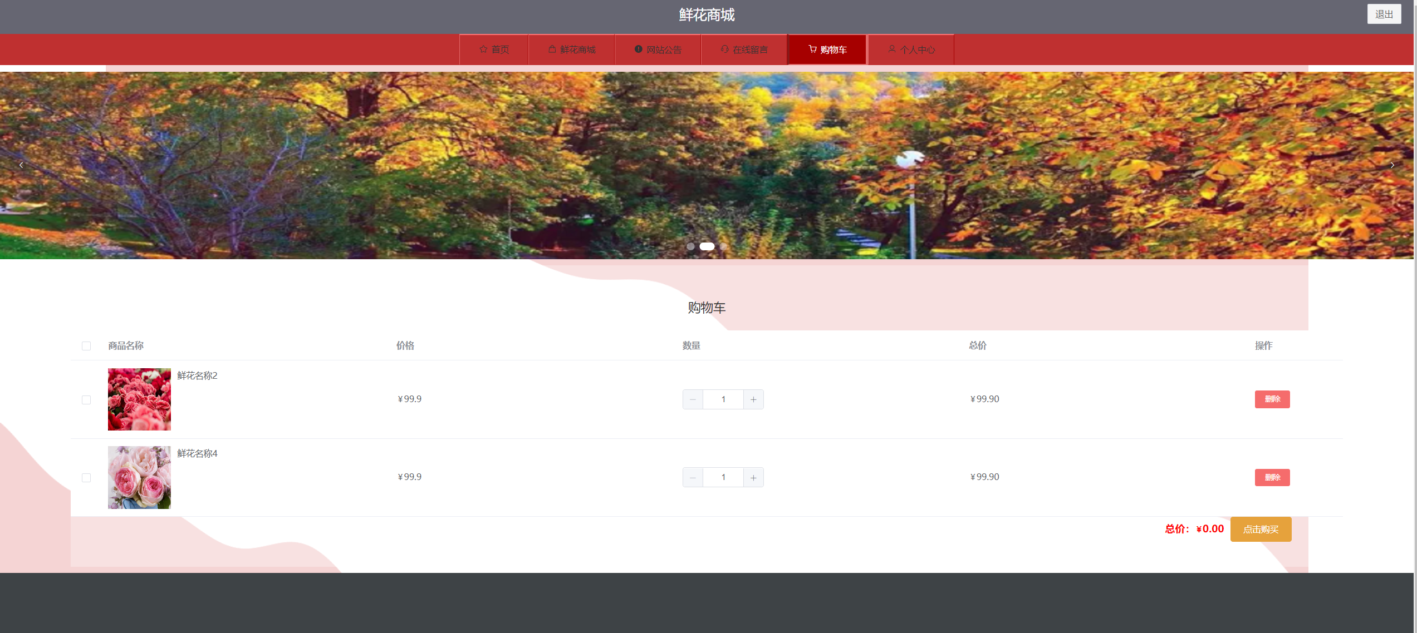This screenshot has width=1417, height=633.
Task: Advance to next banner slide arrow
Action: click(1392, 165)
